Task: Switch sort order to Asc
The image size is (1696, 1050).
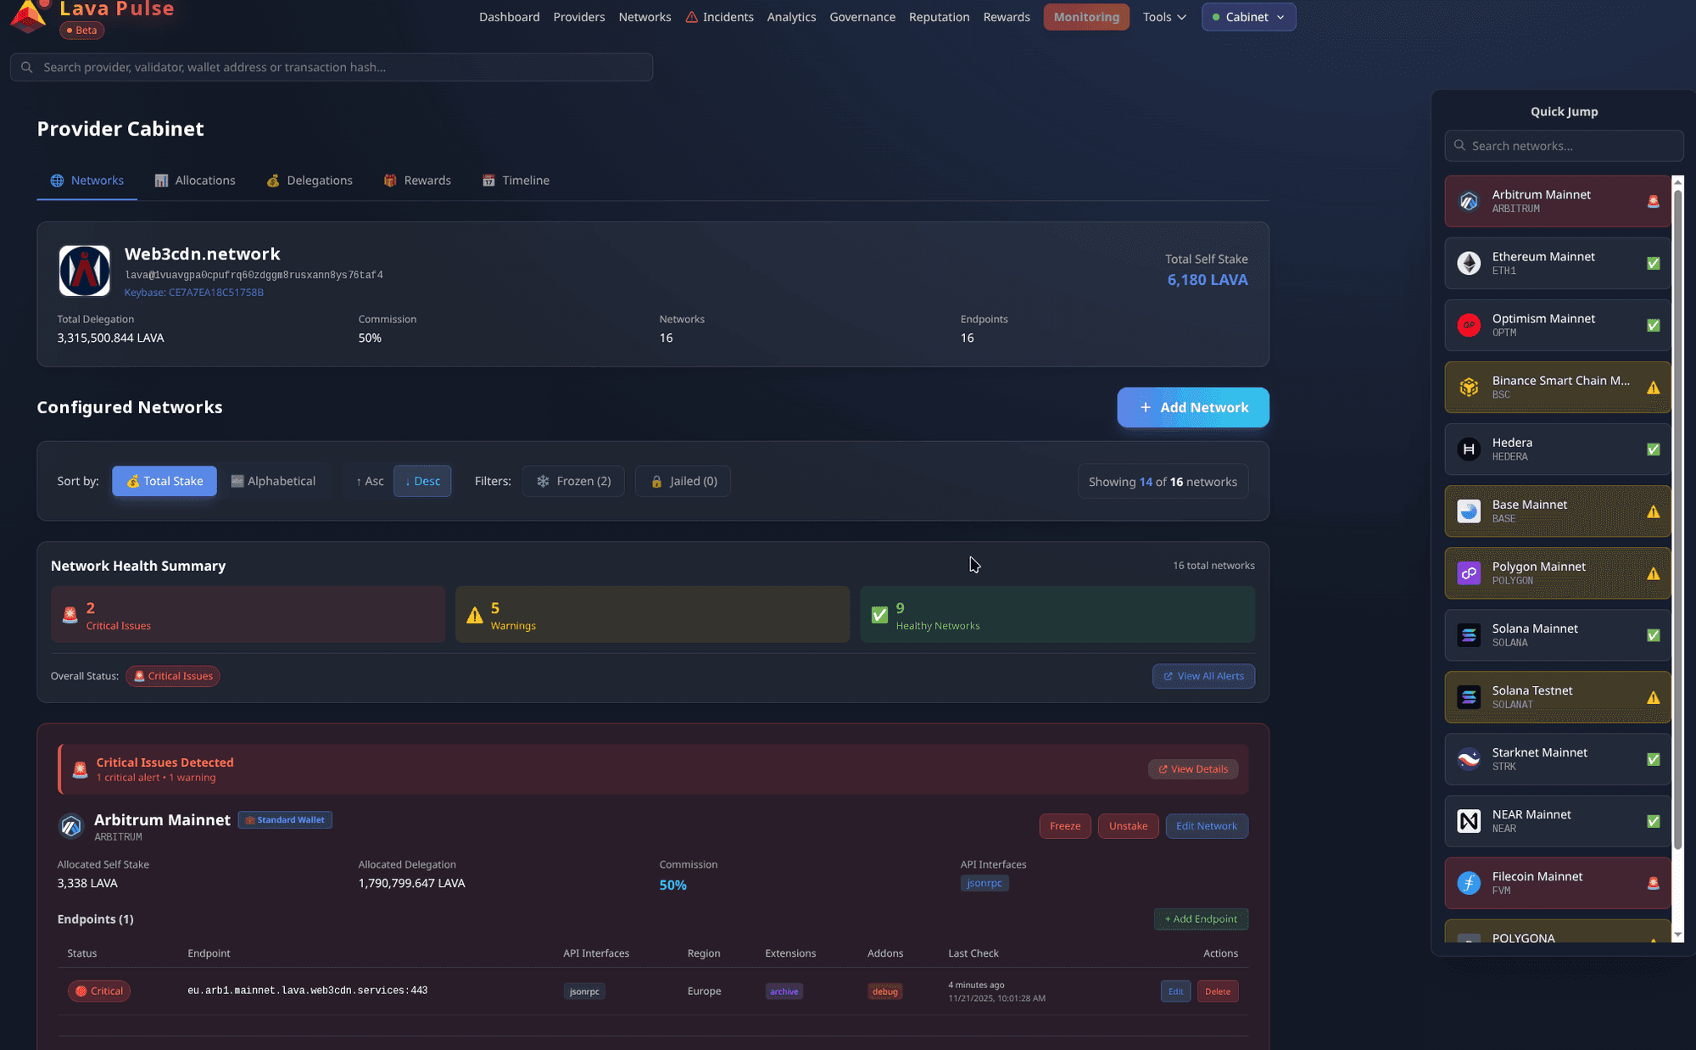Action: pos(370,481)
